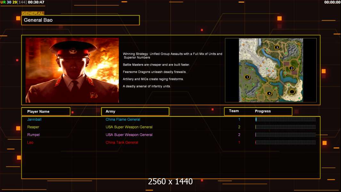Click Janniball's team number 1
This screenshot has height=192, width=341.
click(239, 119)
